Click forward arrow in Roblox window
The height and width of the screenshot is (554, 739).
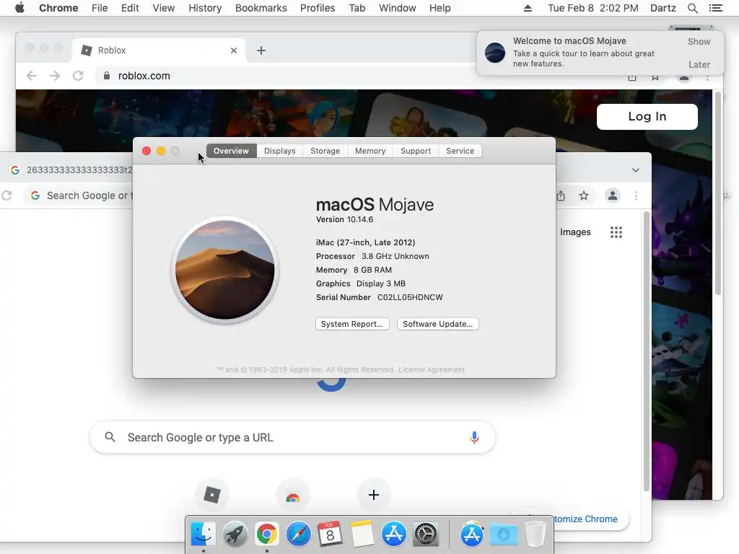pyautogui.click(x=55, y=76)
